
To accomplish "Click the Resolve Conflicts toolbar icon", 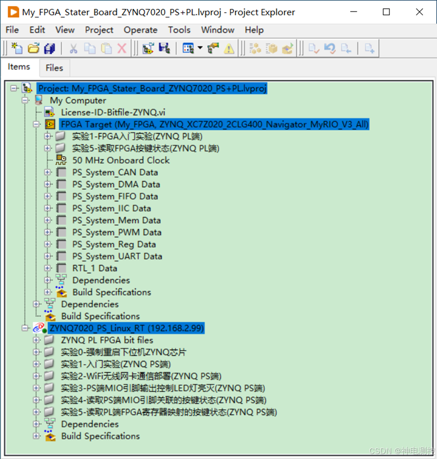I will tap(213, 48).
